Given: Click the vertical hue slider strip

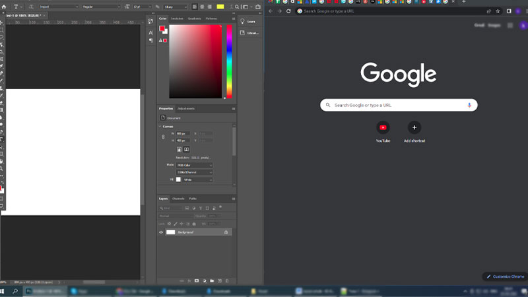Looking at the screenshot, I should pyautogui.click(x=229, y=61).
